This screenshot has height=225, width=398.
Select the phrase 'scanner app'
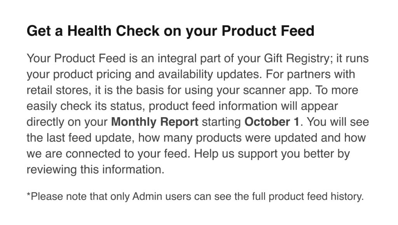click(x=276, y=90)
